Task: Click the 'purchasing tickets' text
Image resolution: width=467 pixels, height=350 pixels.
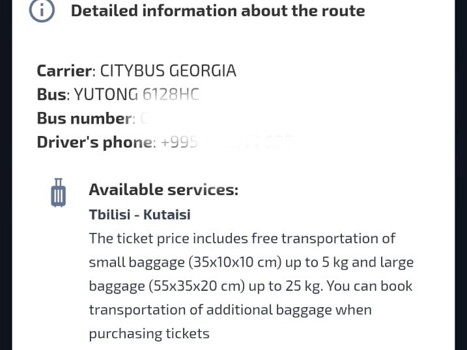Action: [x=149, y=334]
